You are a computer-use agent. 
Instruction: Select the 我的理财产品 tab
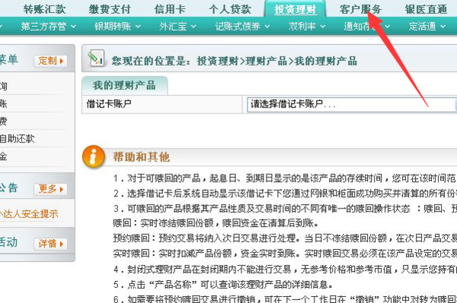[x=124, y=85]
